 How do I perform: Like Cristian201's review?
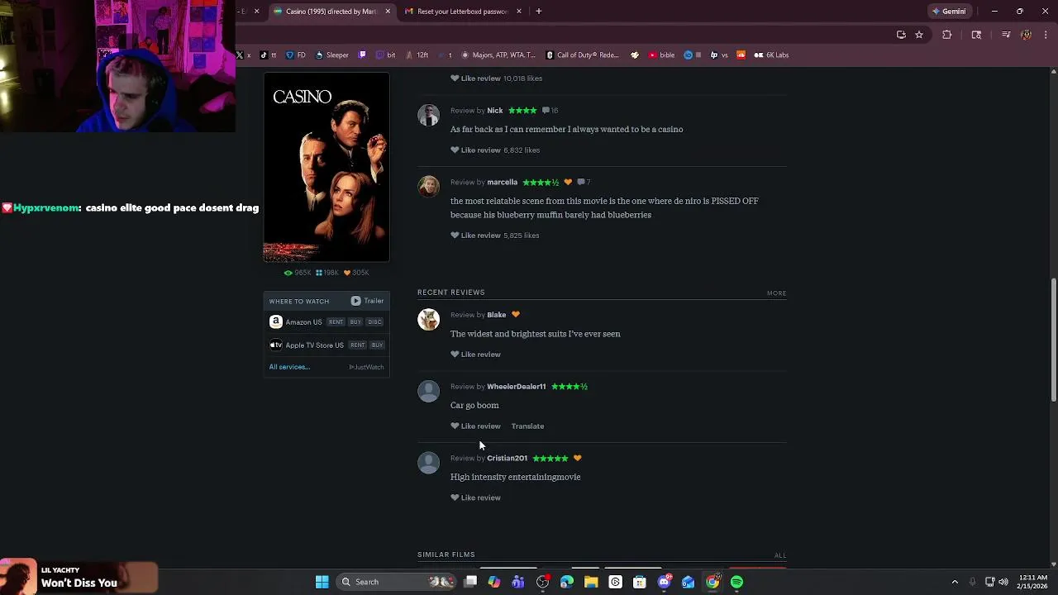[x=475, y=498]
